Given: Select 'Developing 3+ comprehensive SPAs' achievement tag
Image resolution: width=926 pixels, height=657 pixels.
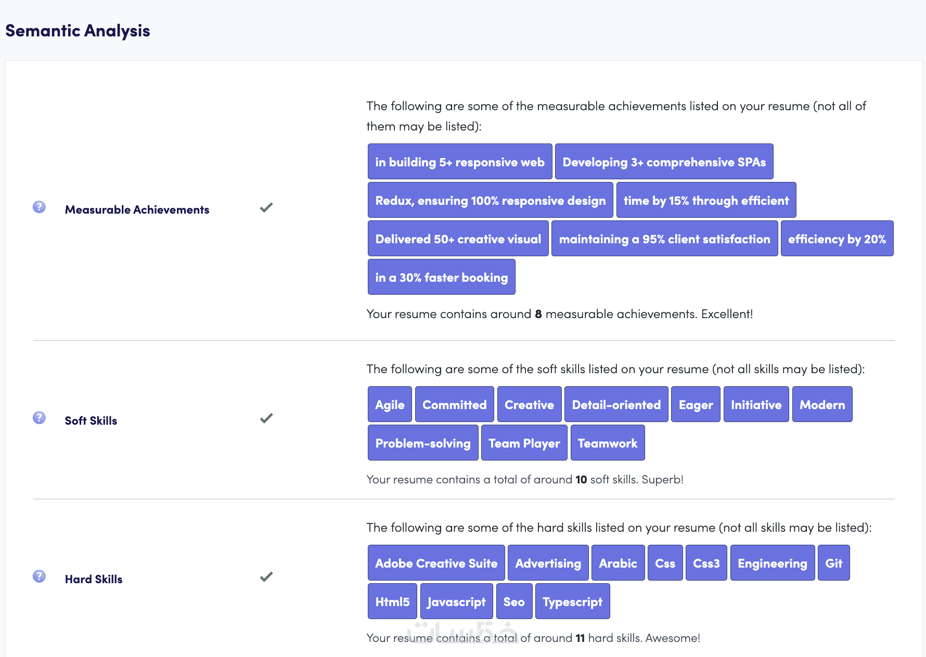Looking at the screenshot, I should (664, 162).
